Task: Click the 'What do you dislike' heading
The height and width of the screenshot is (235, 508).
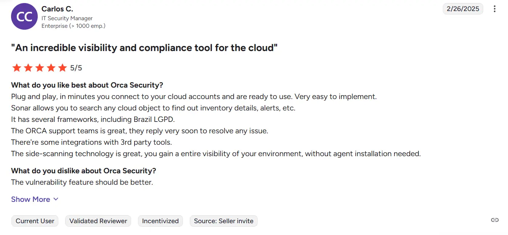Action: [x=84, y=171]
